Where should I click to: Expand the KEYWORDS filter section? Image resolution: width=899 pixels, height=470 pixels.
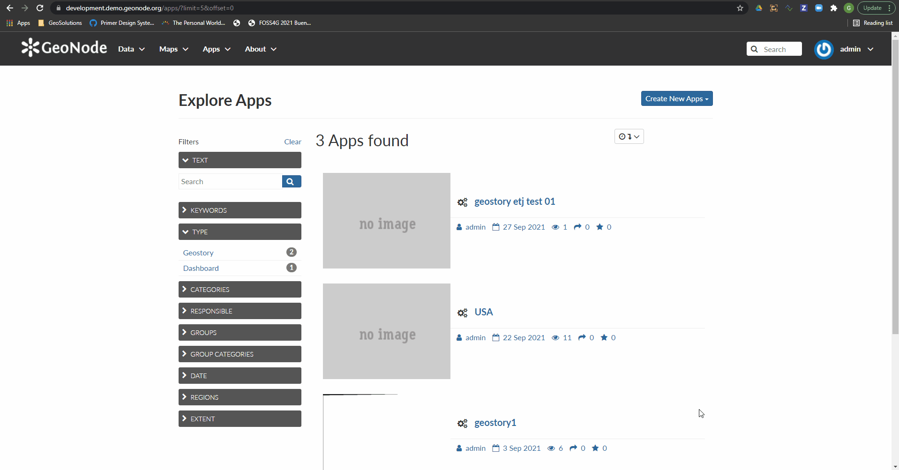(x=240, y=210)
